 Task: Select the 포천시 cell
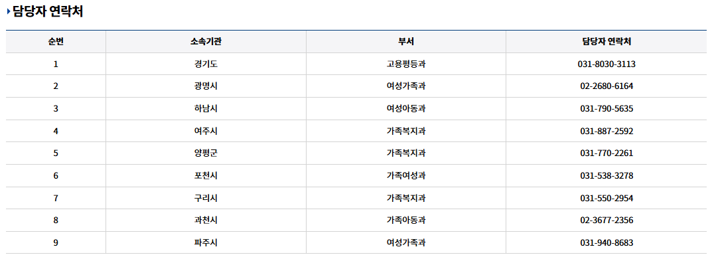[206, 176]
